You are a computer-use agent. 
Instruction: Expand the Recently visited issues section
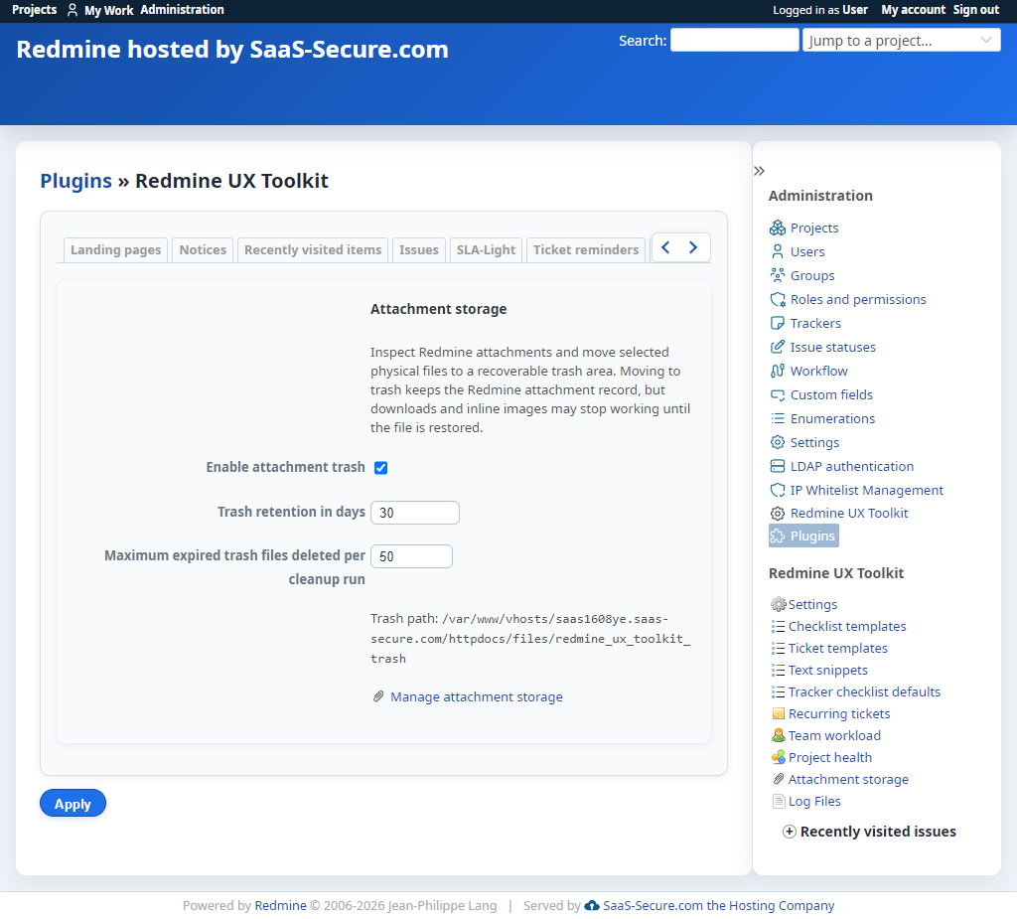(789, 832)
